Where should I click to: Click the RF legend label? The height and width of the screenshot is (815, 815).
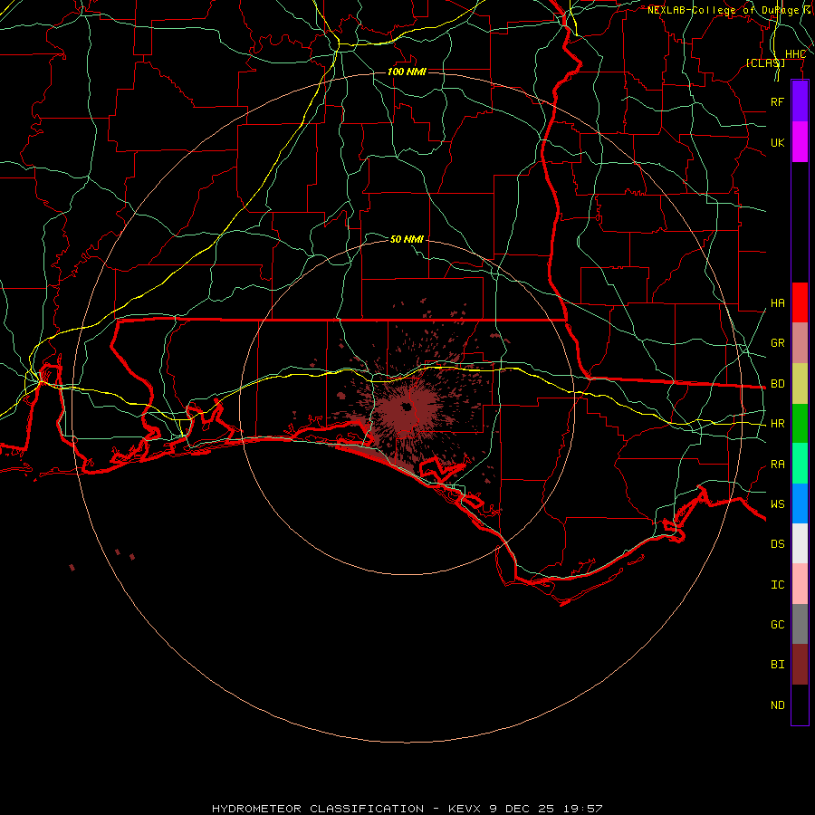click(778, 101)
